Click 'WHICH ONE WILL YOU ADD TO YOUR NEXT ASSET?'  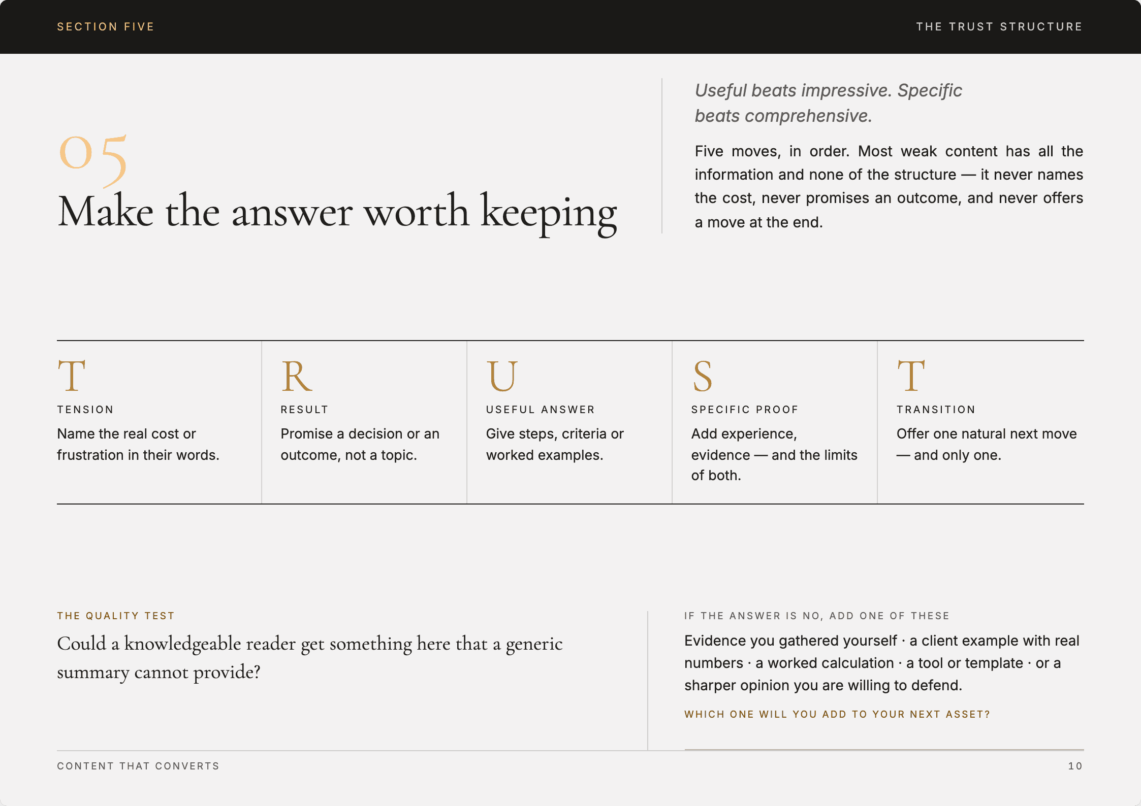pos(837,714)
